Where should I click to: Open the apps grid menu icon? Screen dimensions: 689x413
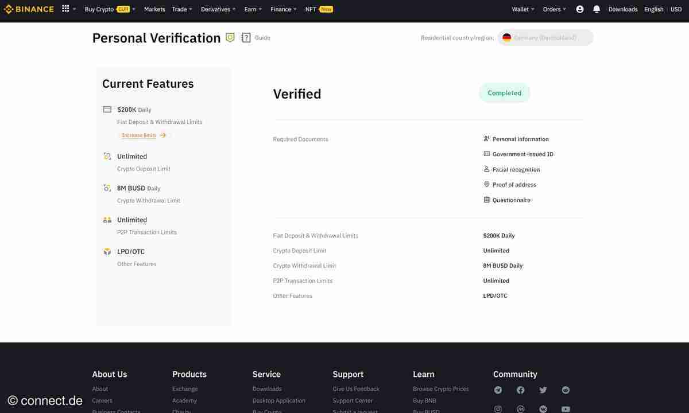65,9
